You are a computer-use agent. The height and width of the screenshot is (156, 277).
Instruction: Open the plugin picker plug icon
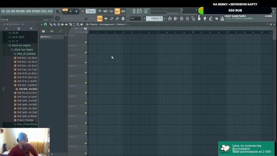coord(205,18)
